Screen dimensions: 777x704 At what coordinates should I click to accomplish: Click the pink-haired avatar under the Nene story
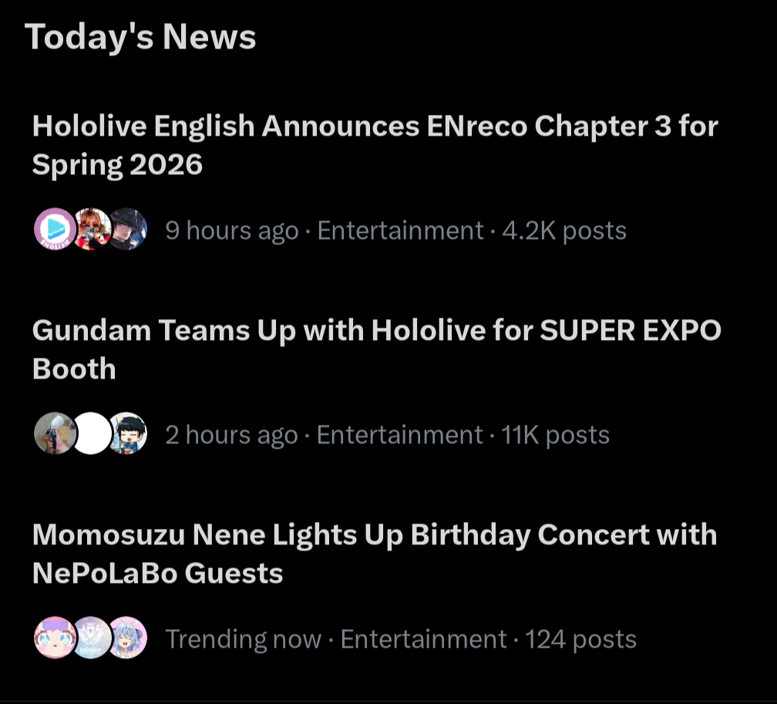click(55, 638)
